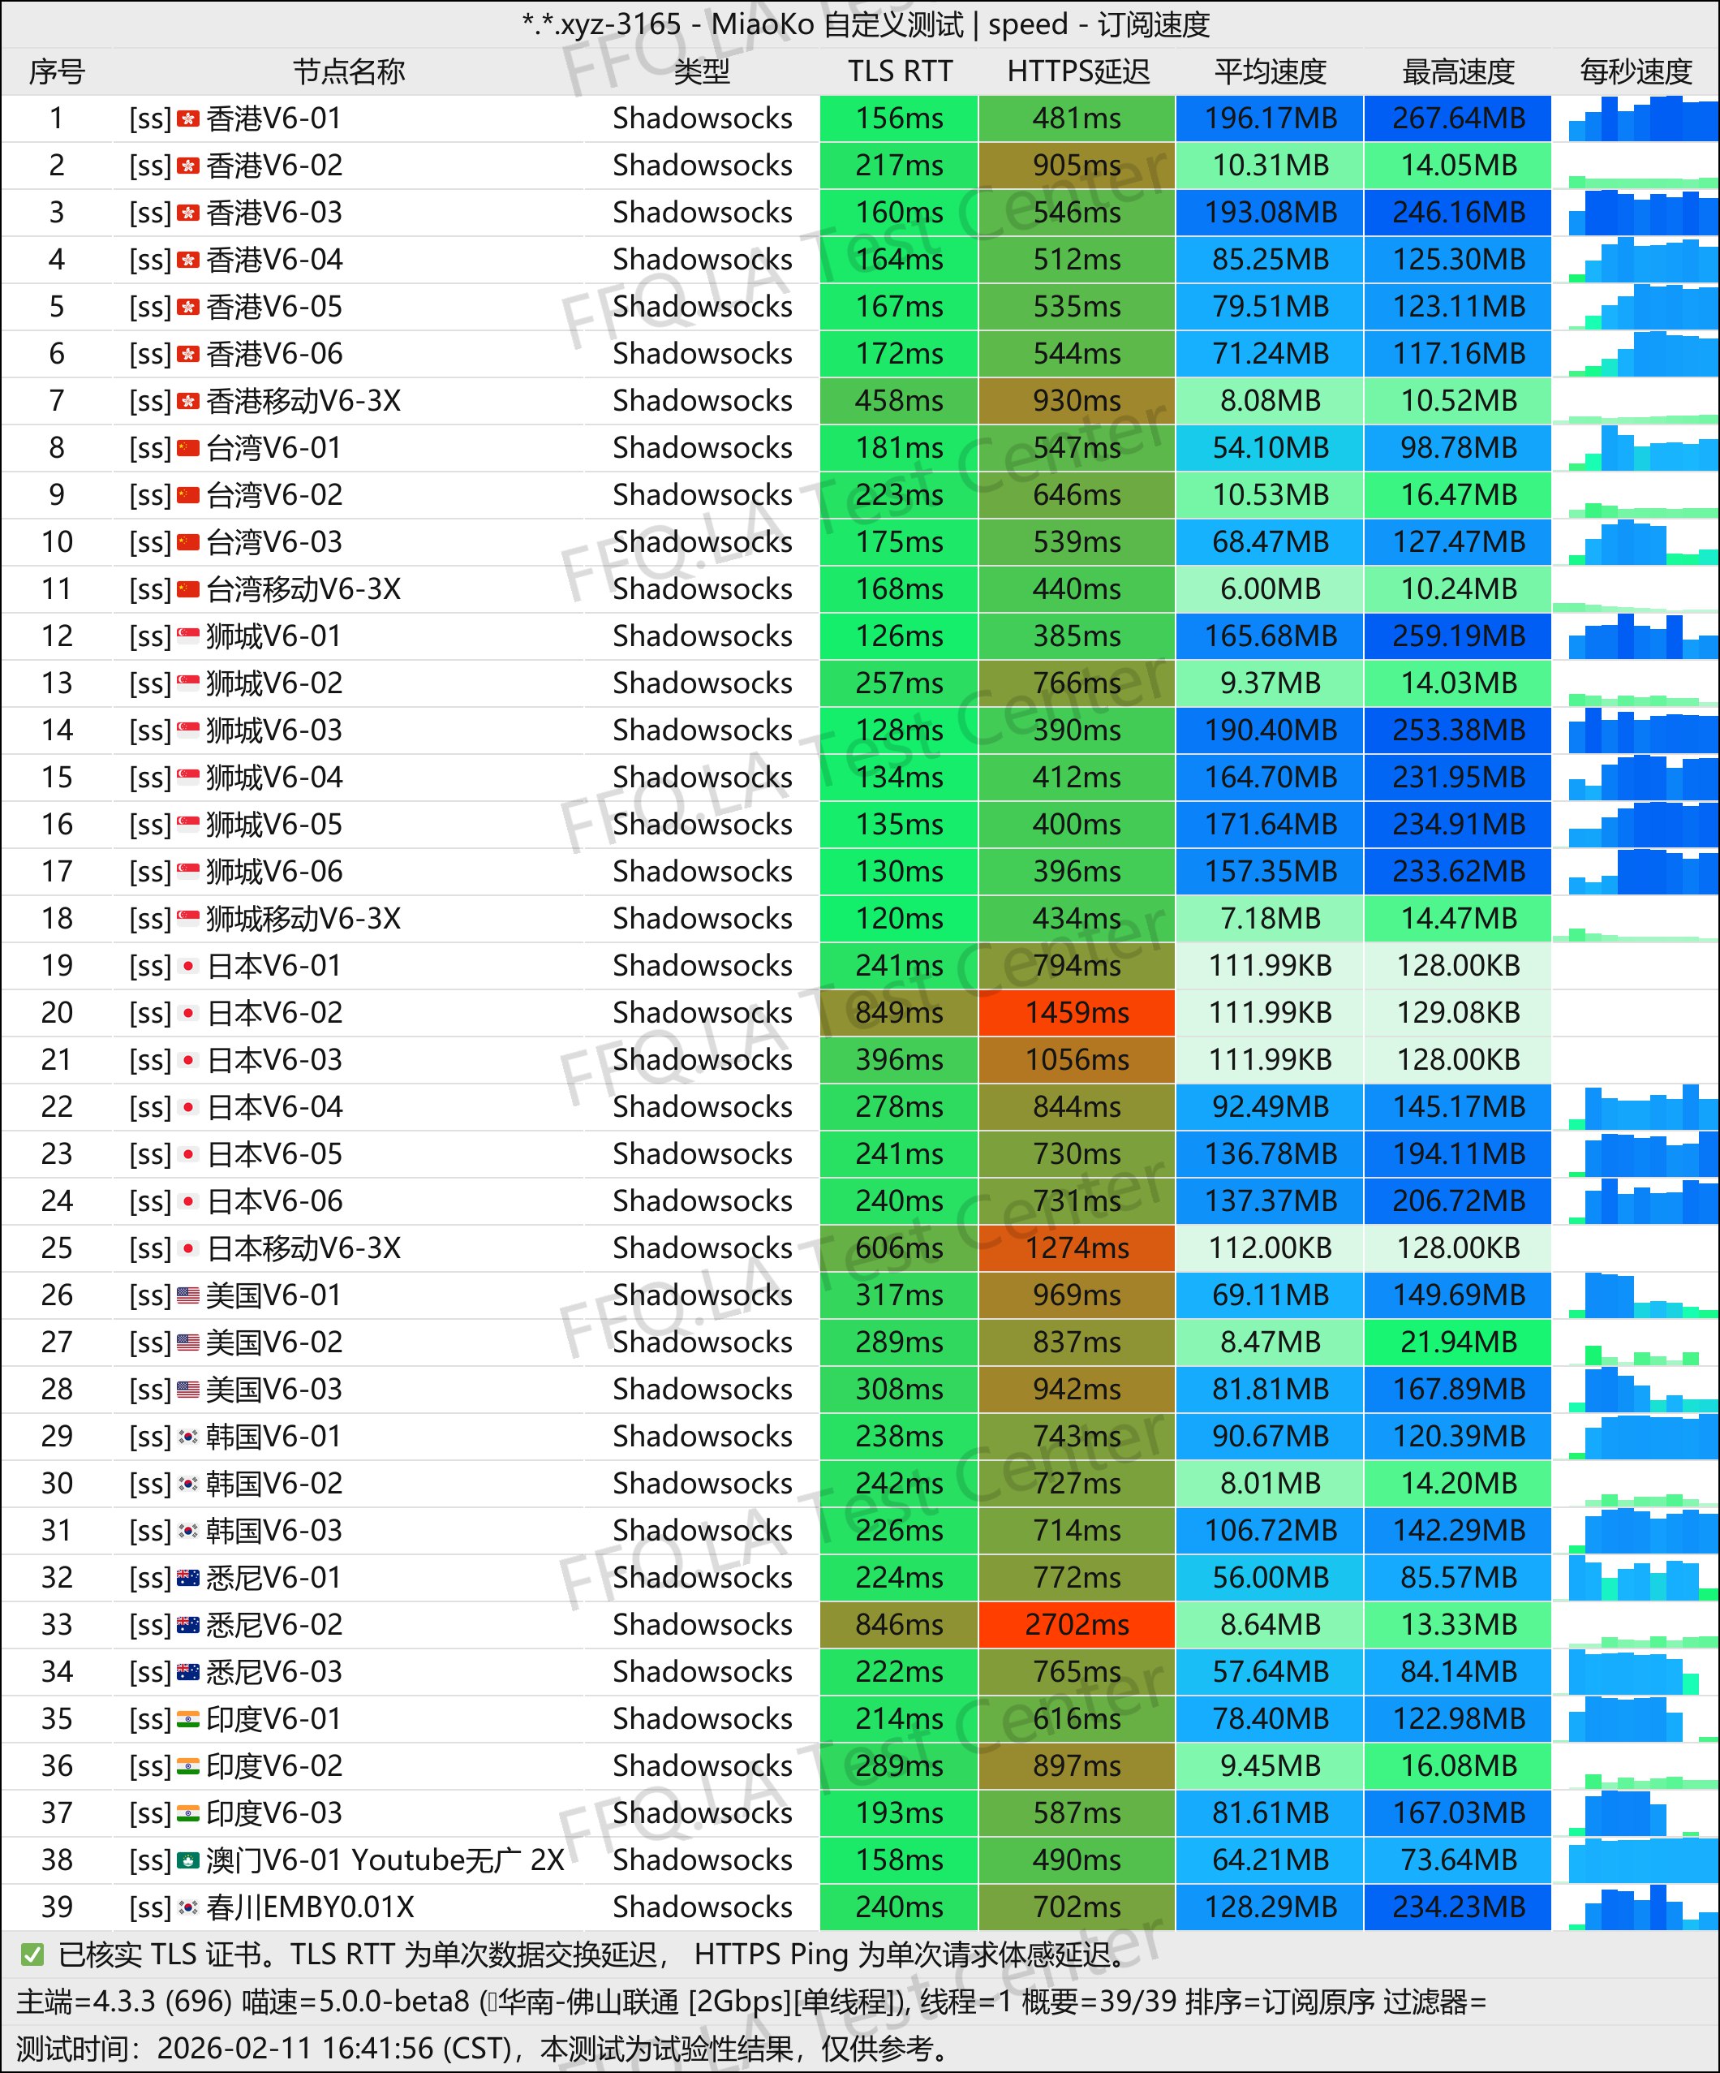
Task: Click average speed 112.00KB cell
Action: pos(1270,1248)
